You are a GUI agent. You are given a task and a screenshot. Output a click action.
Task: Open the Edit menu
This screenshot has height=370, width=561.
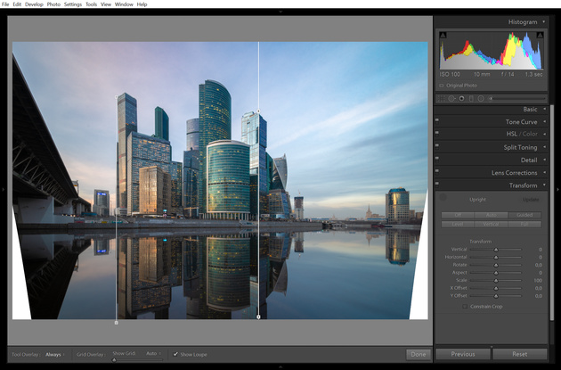[x=17, y=4]
